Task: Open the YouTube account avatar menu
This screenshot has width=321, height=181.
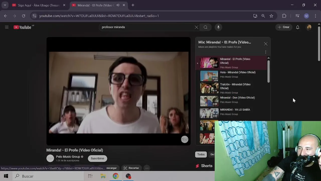Action: tap(309, 27)
